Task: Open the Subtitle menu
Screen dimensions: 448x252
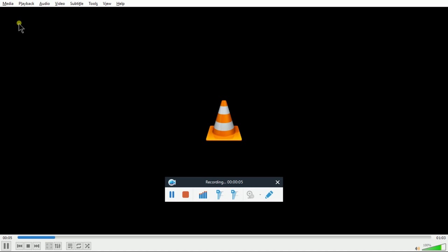Action: [x=77, y=3]
